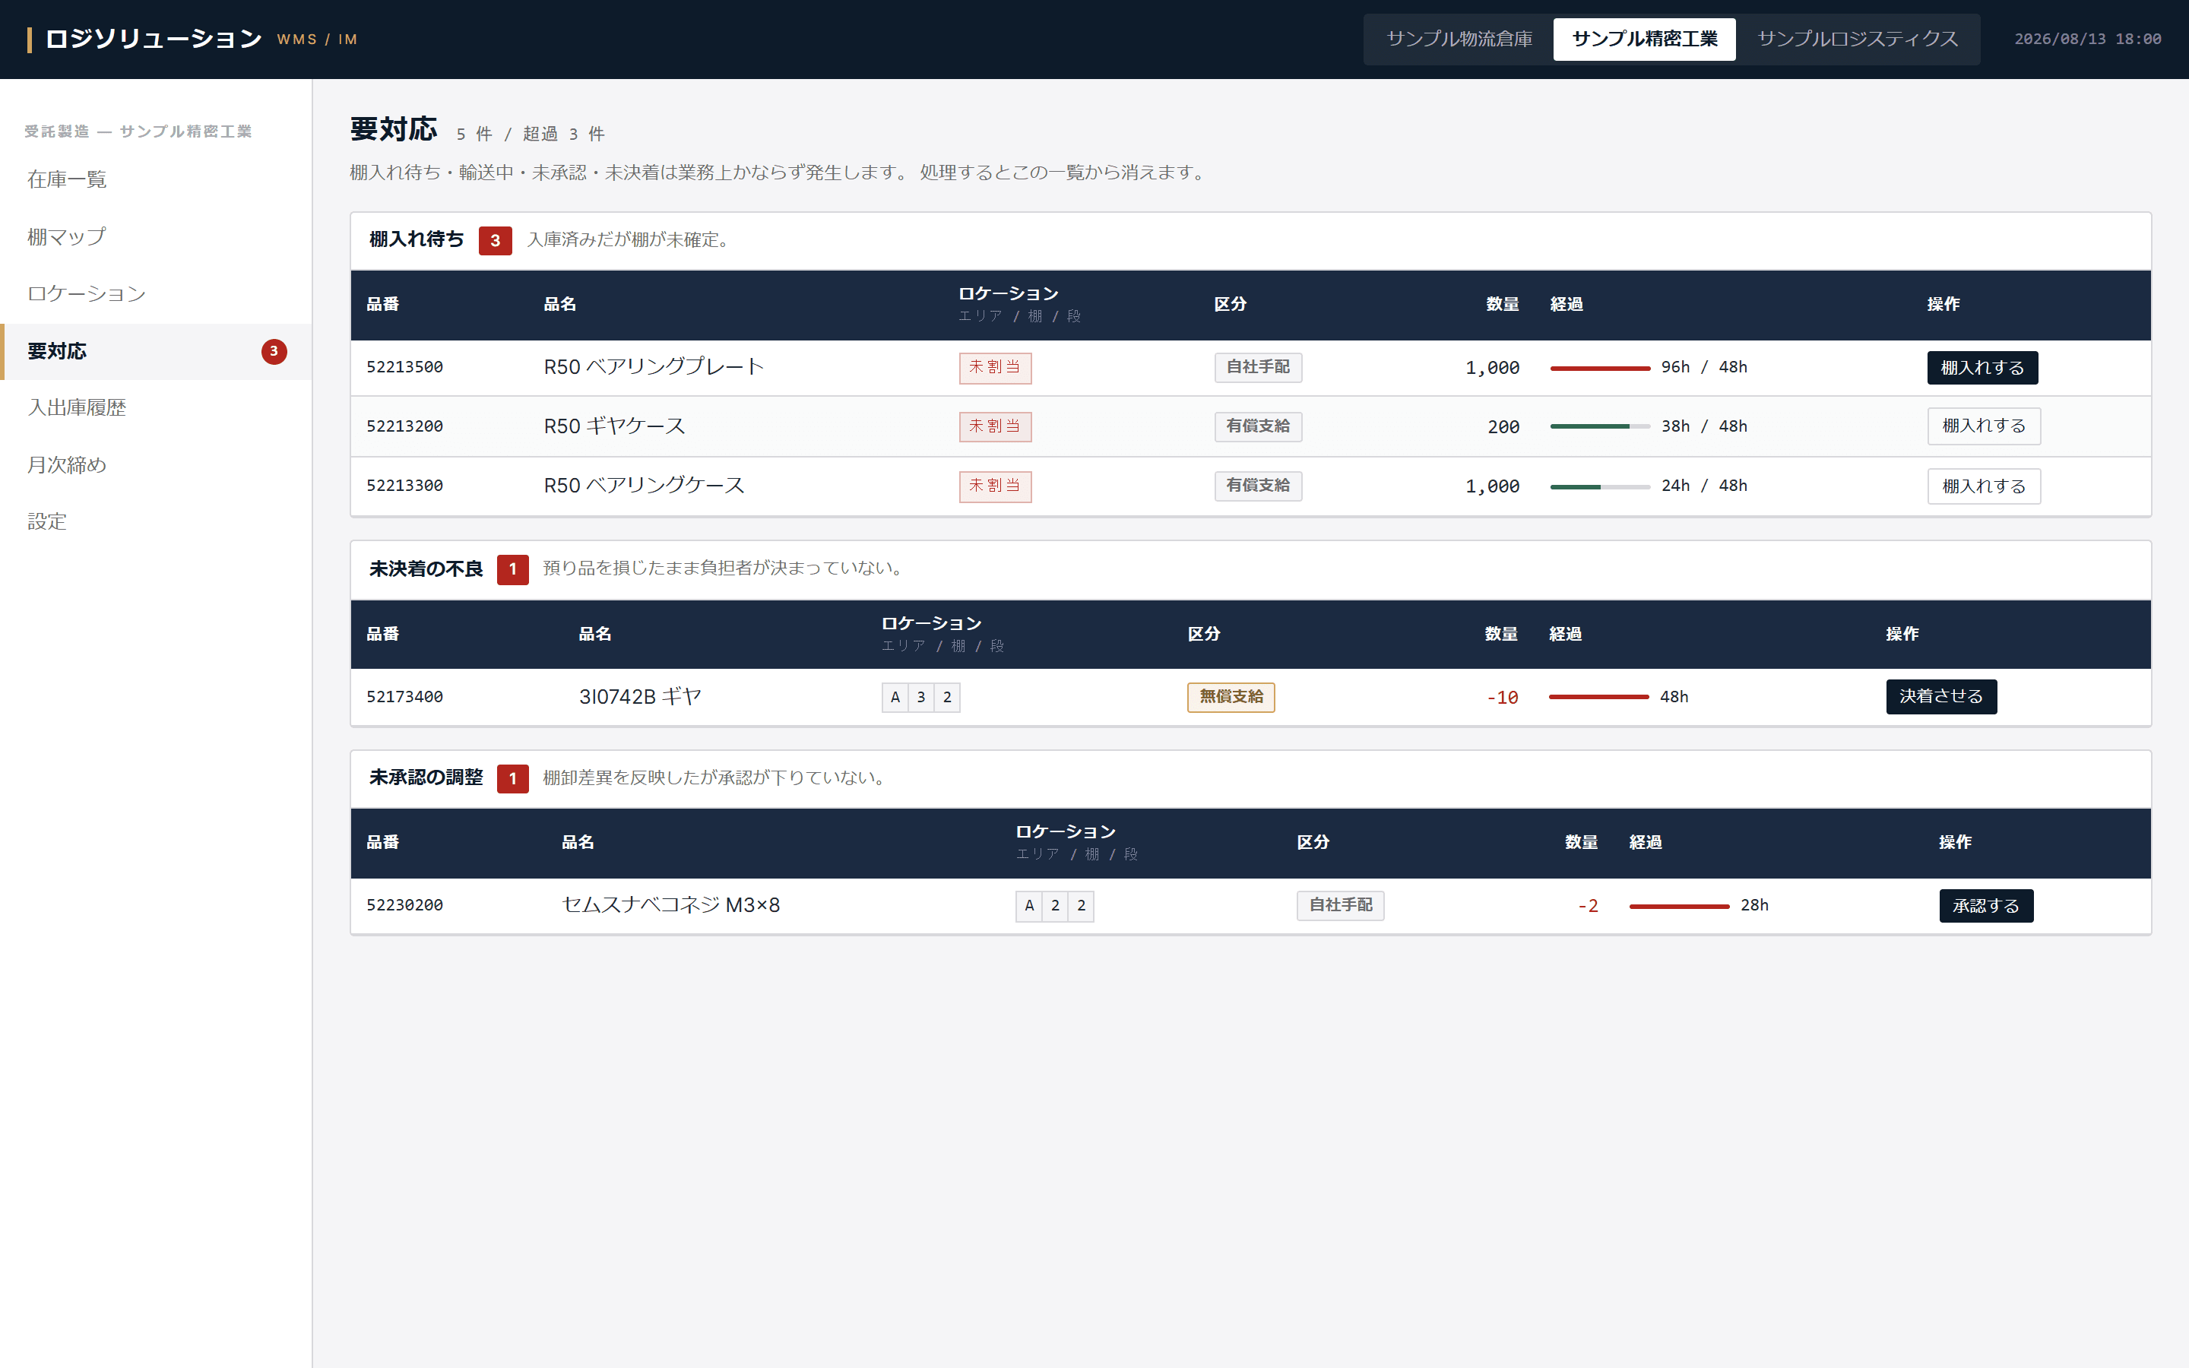
Task: Switch to サンプルロジスティクス tab
Action: click(x=1857, y=39)
